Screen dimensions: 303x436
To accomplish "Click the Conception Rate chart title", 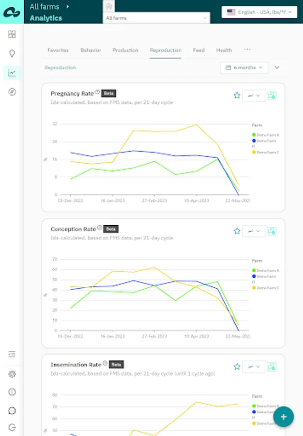I will [x=73, y=229].
